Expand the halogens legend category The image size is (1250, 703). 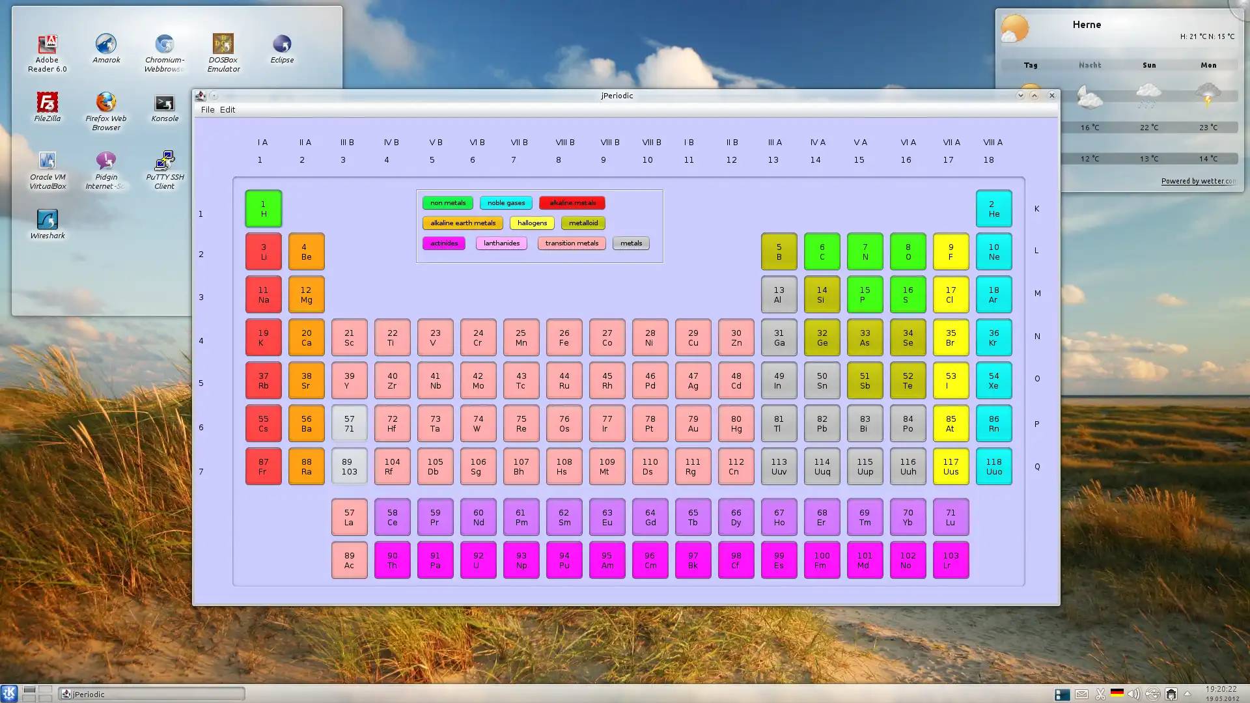(x=531, y=223)
